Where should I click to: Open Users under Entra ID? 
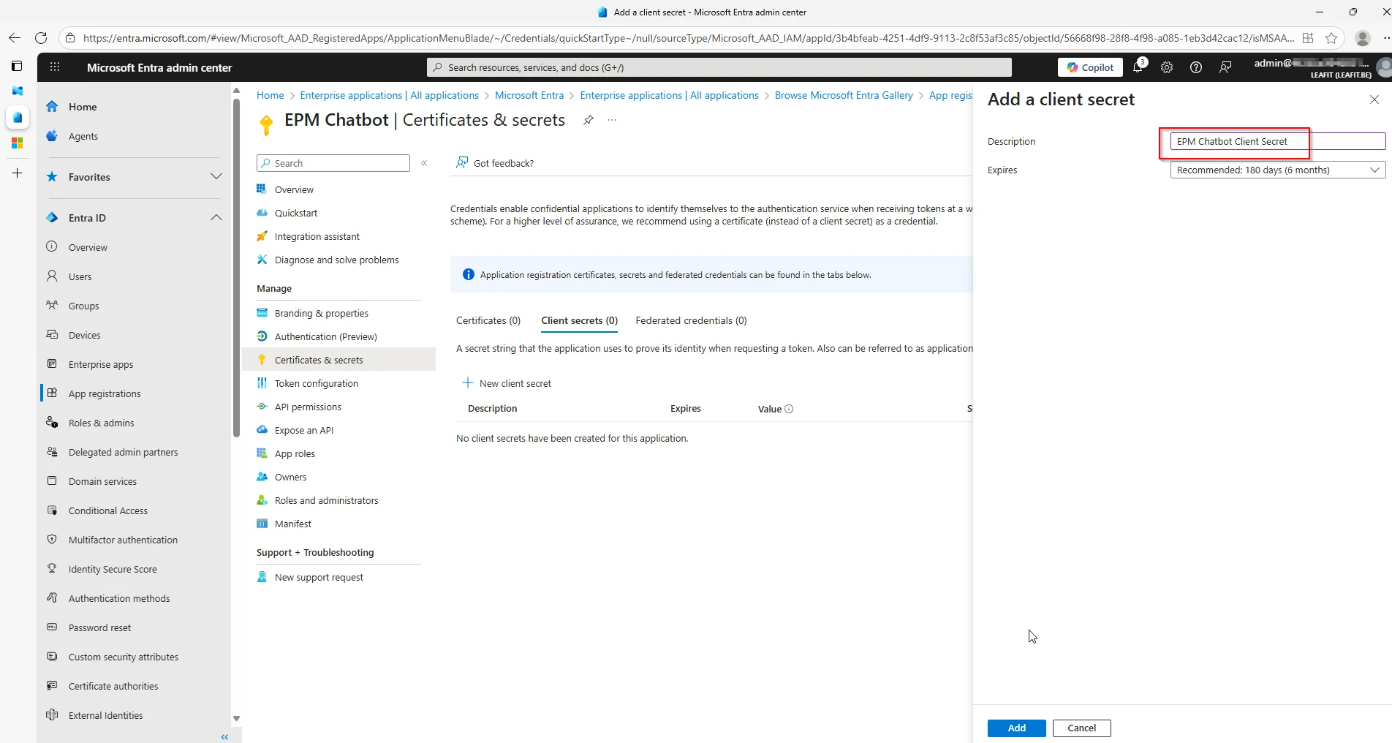point(80,276)
